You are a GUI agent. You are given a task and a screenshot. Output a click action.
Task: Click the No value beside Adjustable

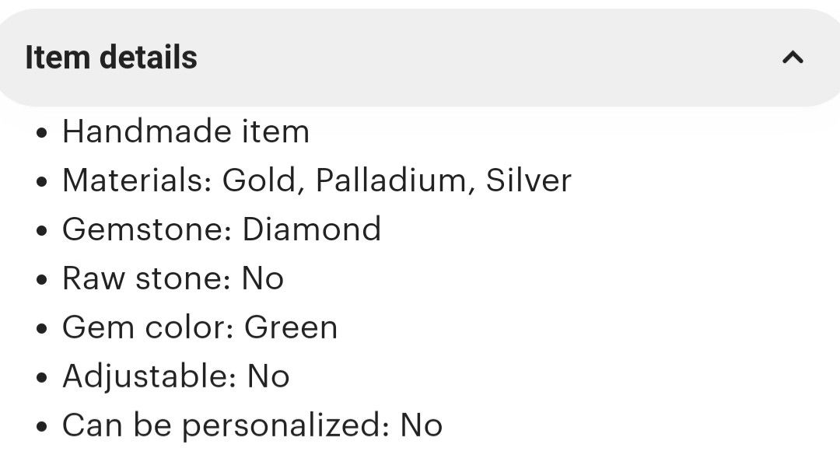(x=268, y=376)
